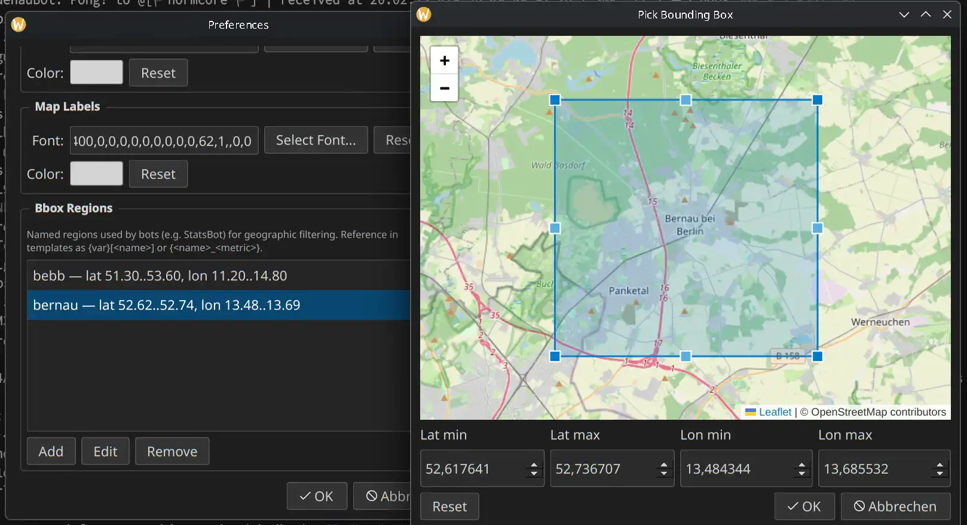Click the top-left bounding box corner handle
Image resolution: width=967 pixels, height=525 pixels.
point(555,100)
